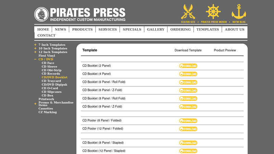
Task: Click 'CD Booklet (8 Panel / Z-Fold)' text
Action: 102,106
